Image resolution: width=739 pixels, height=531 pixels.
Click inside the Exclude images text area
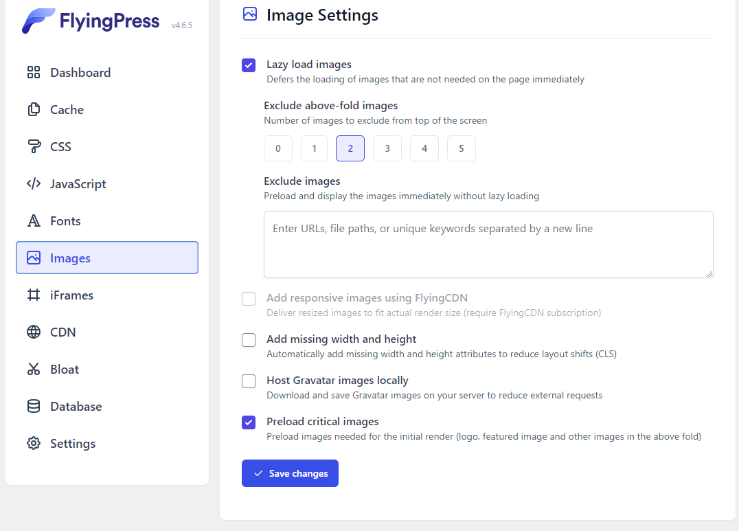pos(488,244)
